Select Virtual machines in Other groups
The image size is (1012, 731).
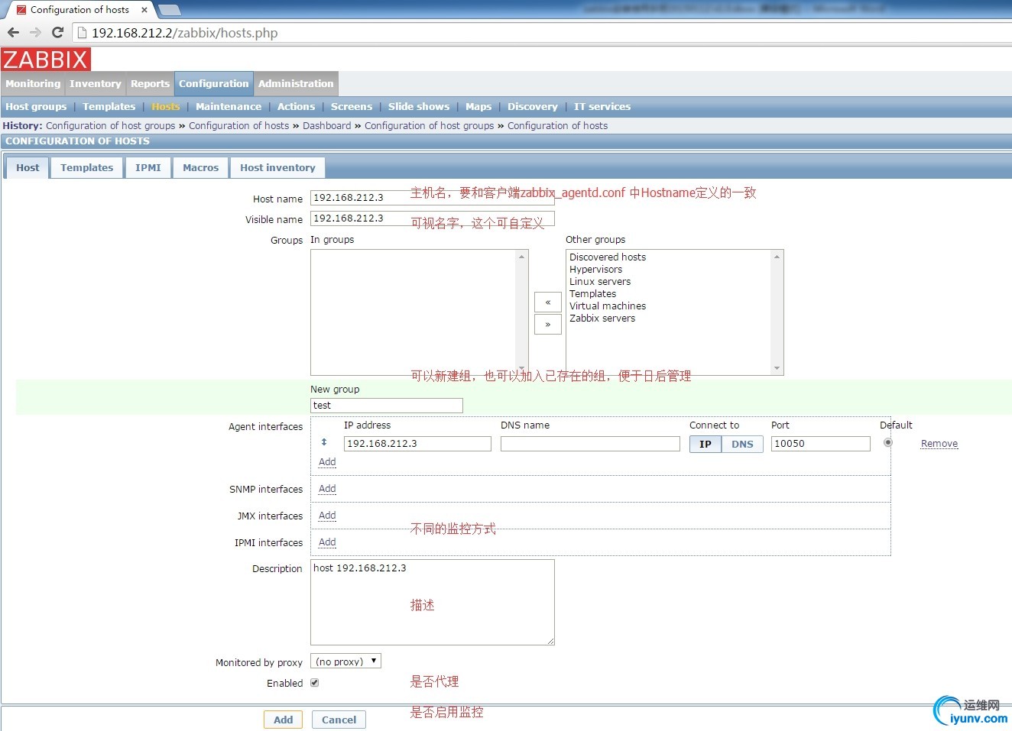(x=608, y=306)
